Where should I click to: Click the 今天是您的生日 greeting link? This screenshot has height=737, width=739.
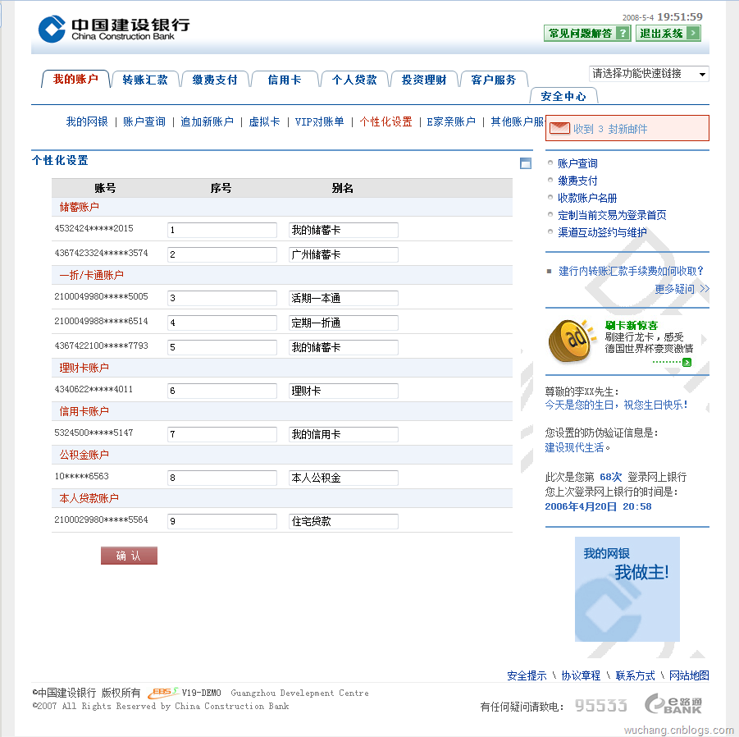tap(616, 405)
